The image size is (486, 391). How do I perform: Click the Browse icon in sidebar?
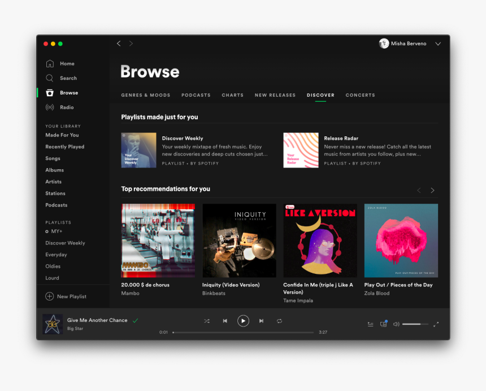tap(50, 92)
